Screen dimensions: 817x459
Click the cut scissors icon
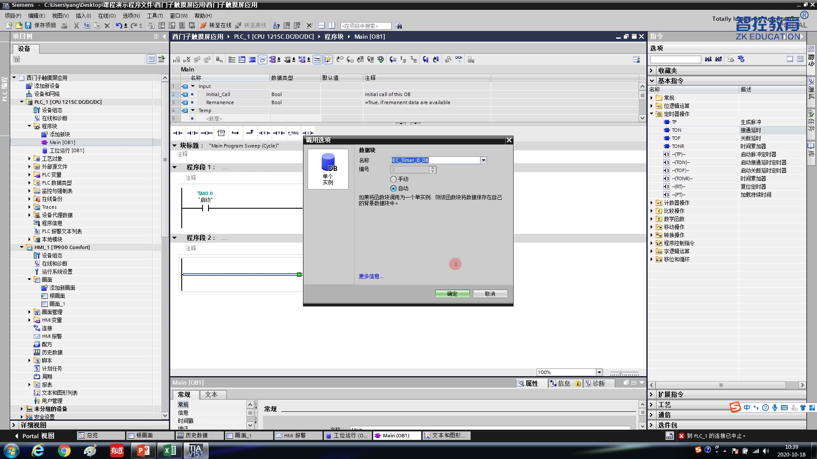coord(76,25)
